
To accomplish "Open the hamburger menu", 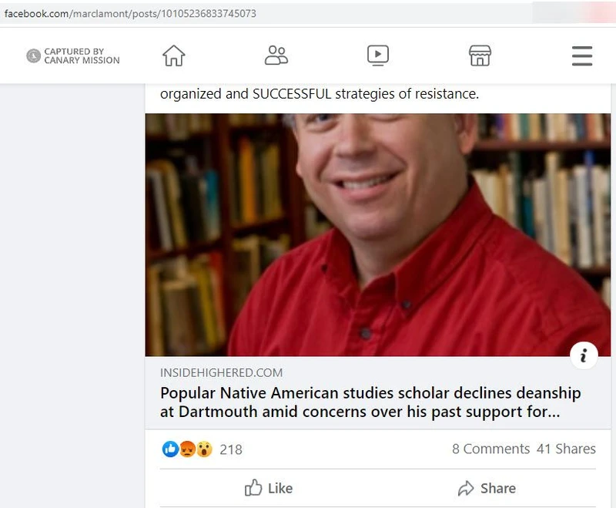I will pos(581,56).
